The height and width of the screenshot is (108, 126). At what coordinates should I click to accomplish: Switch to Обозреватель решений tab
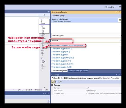coord(78,71)
